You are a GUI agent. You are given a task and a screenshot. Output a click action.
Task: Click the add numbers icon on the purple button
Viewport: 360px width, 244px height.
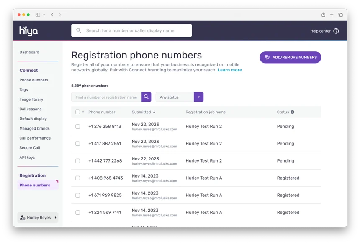click(267, 57)
